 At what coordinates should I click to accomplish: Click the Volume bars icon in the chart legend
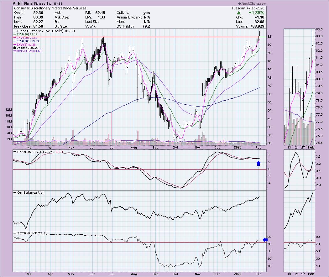click(x=15, y=48)
